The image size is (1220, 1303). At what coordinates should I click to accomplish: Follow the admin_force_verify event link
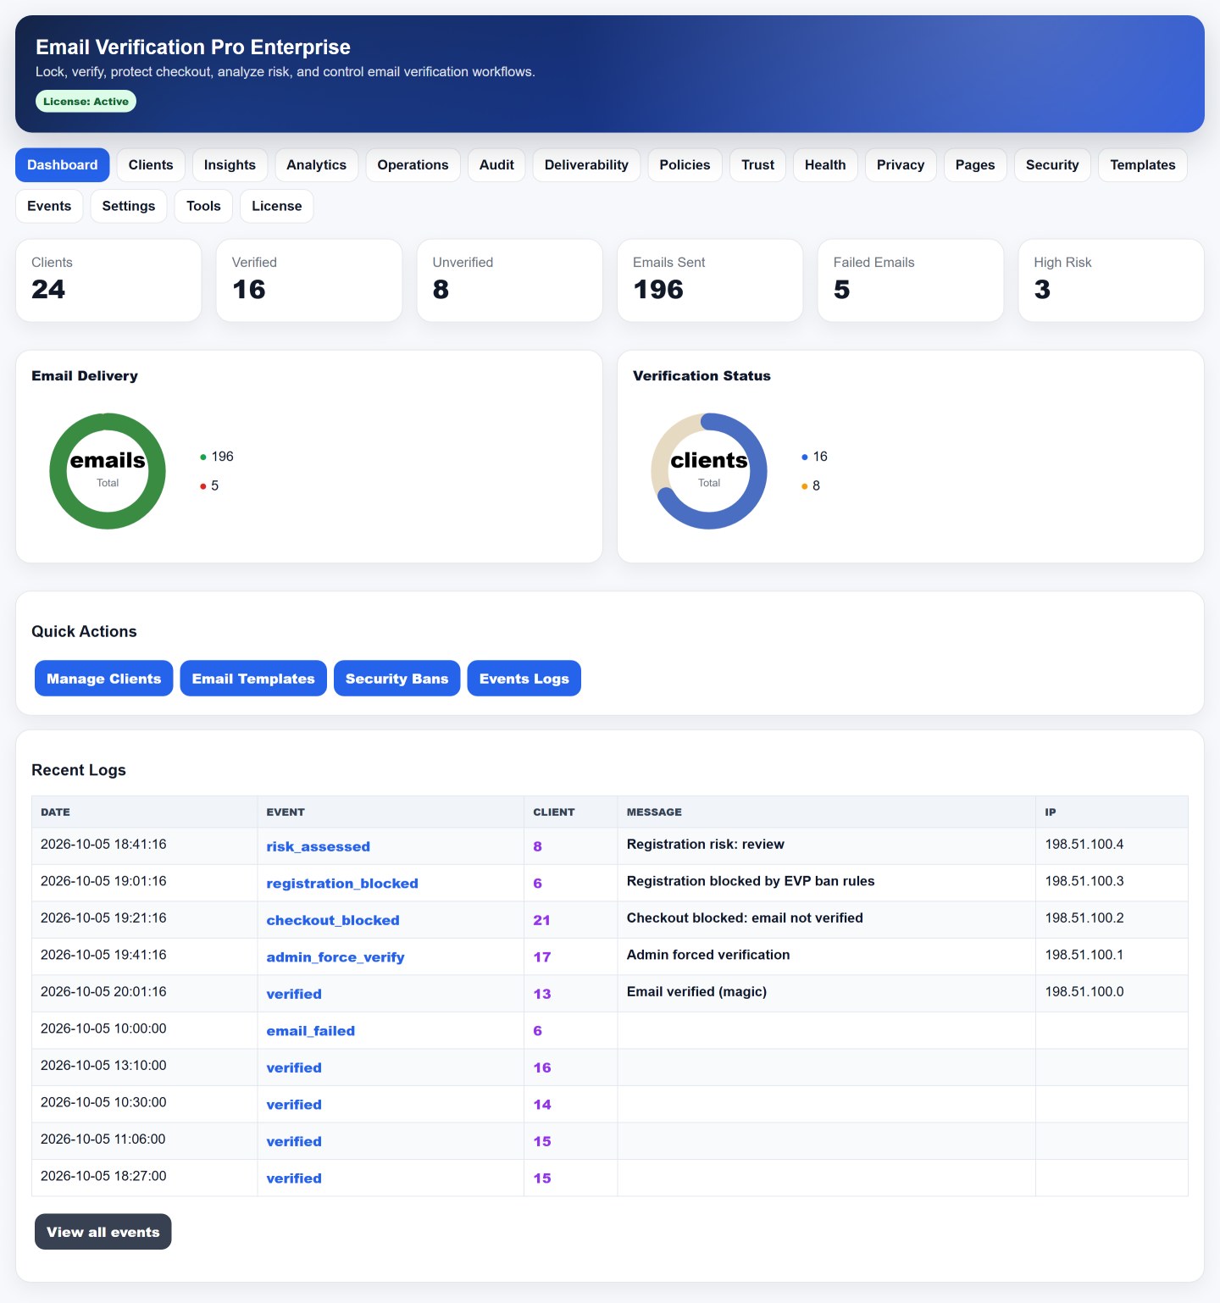[335, 957]
